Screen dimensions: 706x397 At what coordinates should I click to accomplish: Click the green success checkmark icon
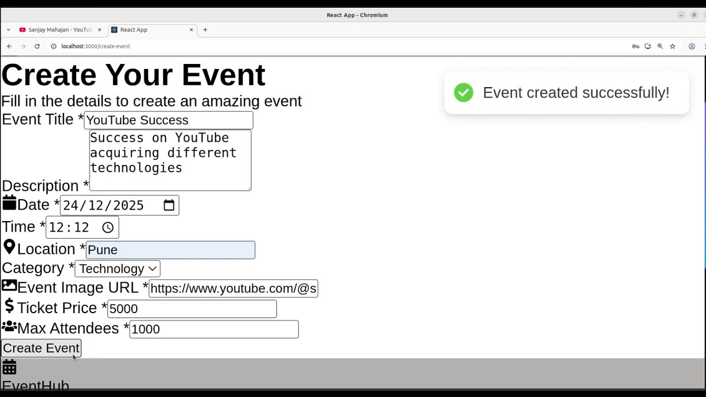(x=463, y=93)
